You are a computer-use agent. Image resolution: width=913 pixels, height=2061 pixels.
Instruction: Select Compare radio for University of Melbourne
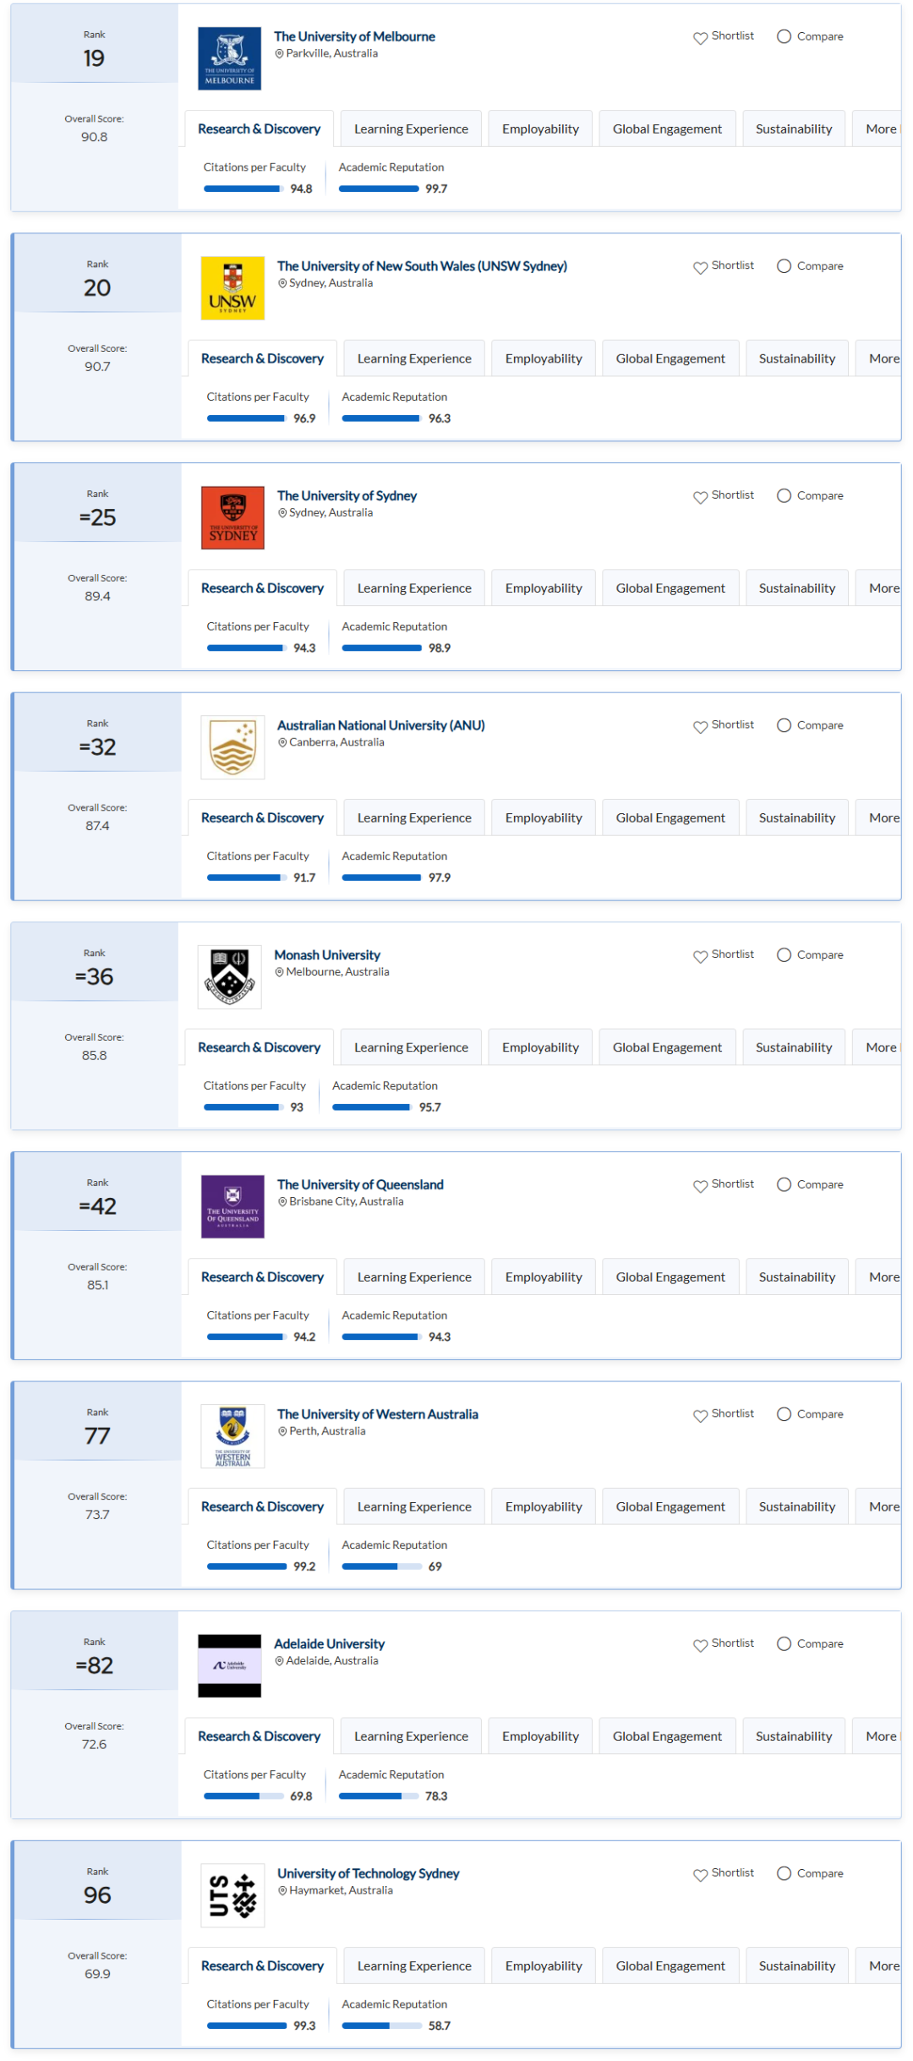(x=784, y=36)
